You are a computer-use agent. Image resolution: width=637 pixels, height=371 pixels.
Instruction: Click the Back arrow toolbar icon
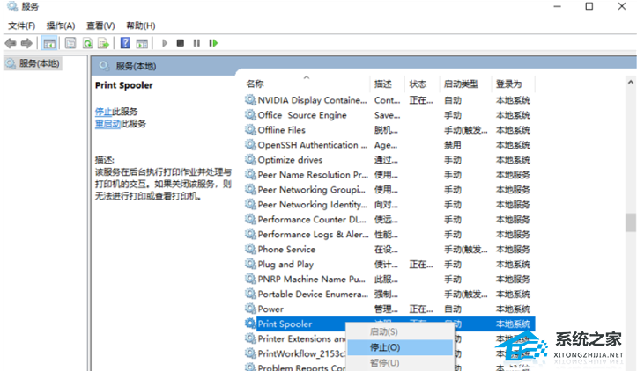(11, 43)
